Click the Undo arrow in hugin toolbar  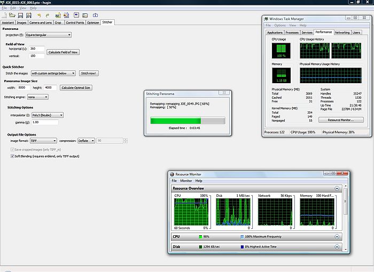[x=40, y=15]
